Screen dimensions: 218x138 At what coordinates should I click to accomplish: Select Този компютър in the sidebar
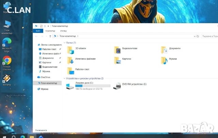tap(47, 83)
